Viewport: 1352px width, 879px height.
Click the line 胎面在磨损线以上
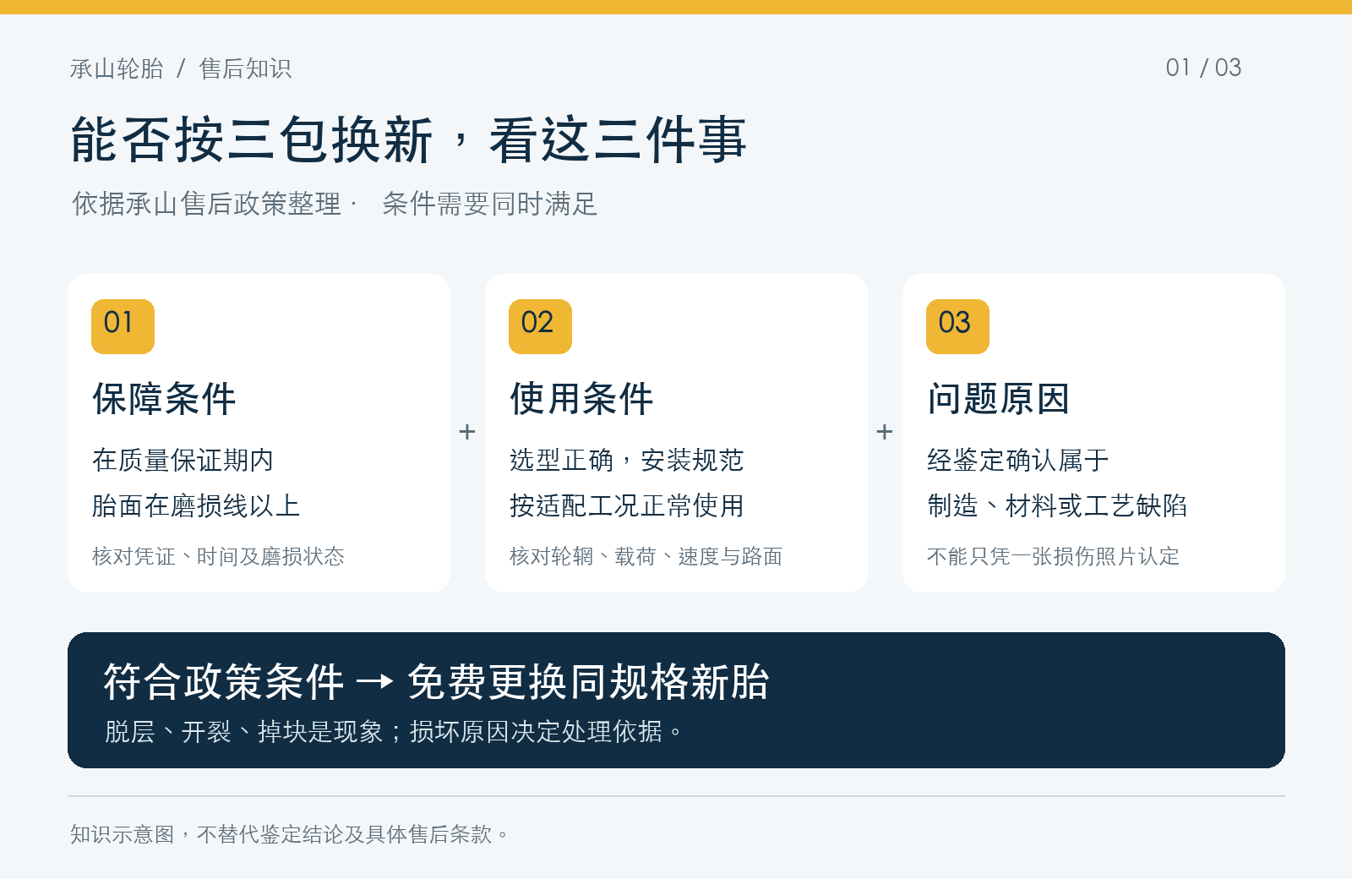coord(196,505)
